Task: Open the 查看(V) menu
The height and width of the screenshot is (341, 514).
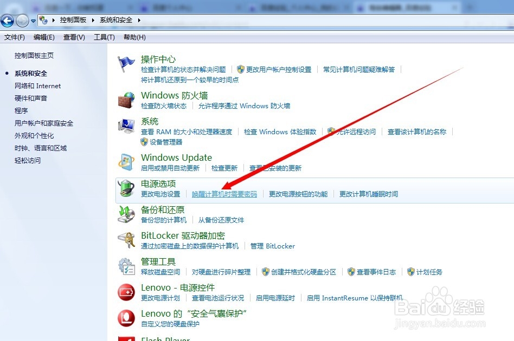Action: tap(74, 37)
